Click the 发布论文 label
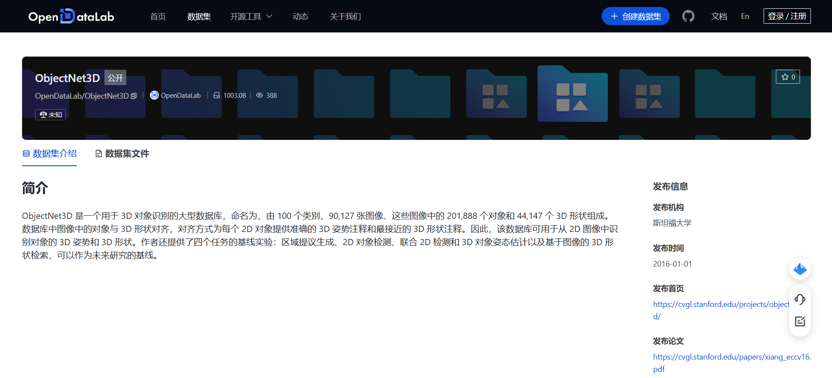 [668, 341]
